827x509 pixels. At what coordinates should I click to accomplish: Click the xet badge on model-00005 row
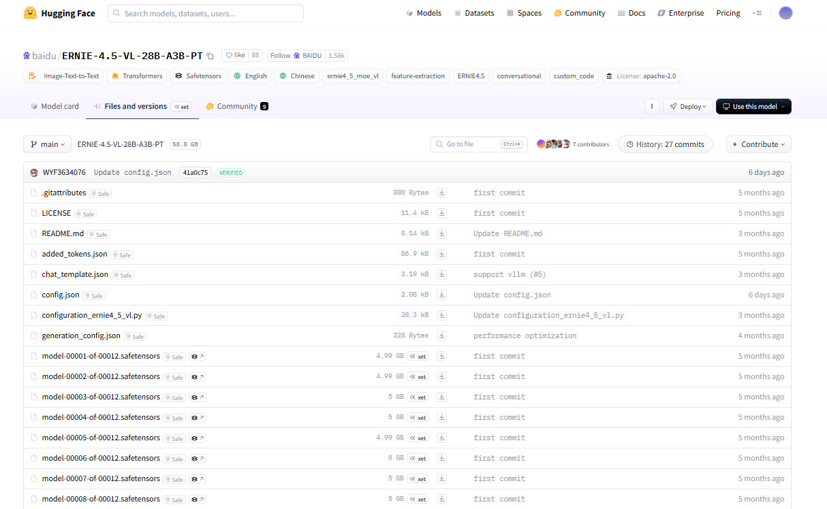point(418,438)
